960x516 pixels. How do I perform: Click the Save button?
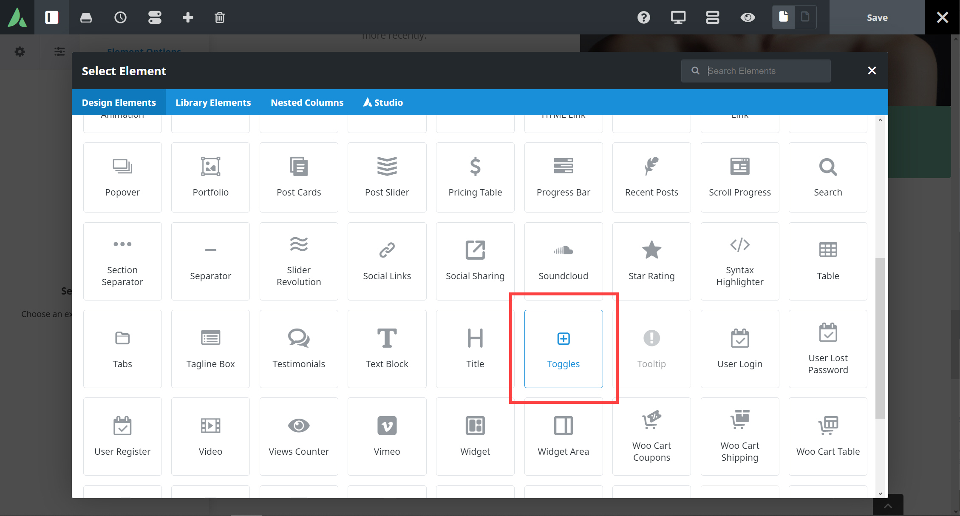click(x=877, y=17)
